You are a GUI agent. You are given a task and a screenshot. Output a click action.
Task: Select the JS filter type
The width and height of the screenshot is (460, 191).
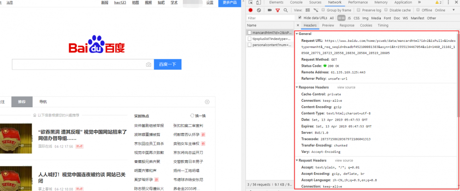pos(349,18)
